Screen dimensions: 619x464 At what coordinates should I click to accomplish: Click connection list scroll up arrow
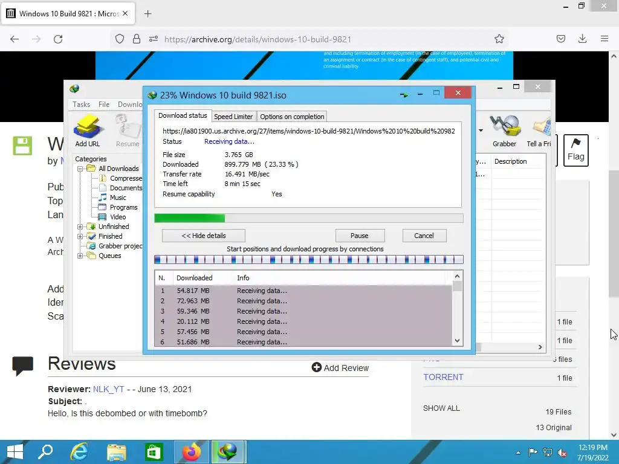click(x=457, y=276)
